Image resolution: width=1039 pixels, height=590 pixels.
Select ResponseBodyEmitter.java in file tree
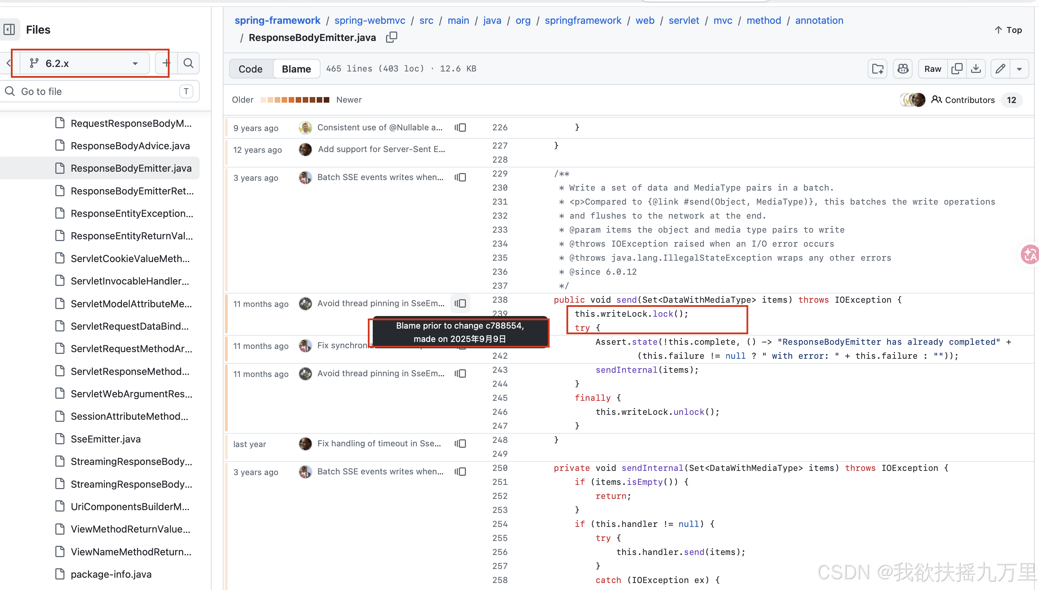click(x=131, y=168)
